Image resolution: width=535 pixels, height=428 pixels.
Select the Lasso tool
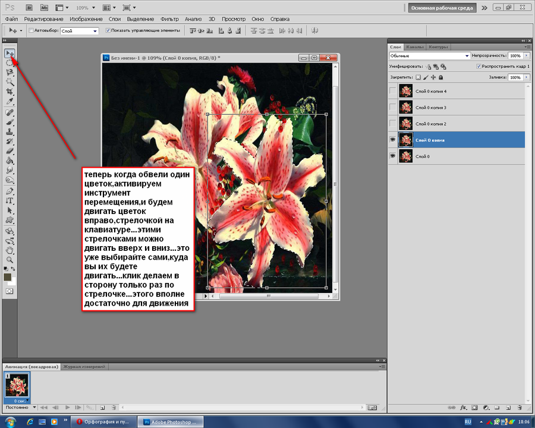pos(10,72)
